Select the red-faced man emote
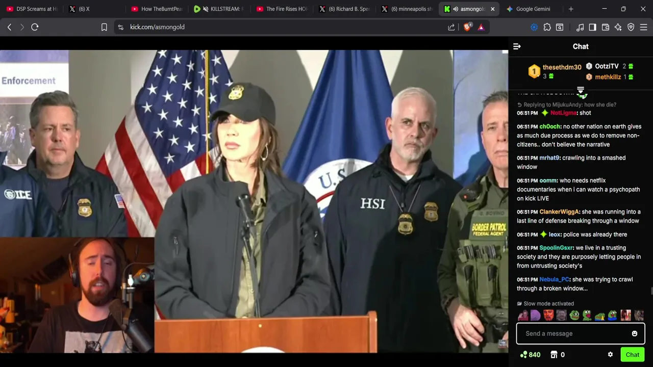Viewport: 653px width, 367px height. (x=548, y=316)
